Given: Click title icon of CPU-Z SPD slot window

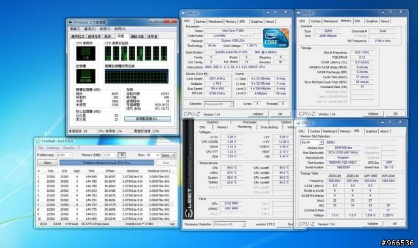Looking at the screenshot, I should [298, 123].
